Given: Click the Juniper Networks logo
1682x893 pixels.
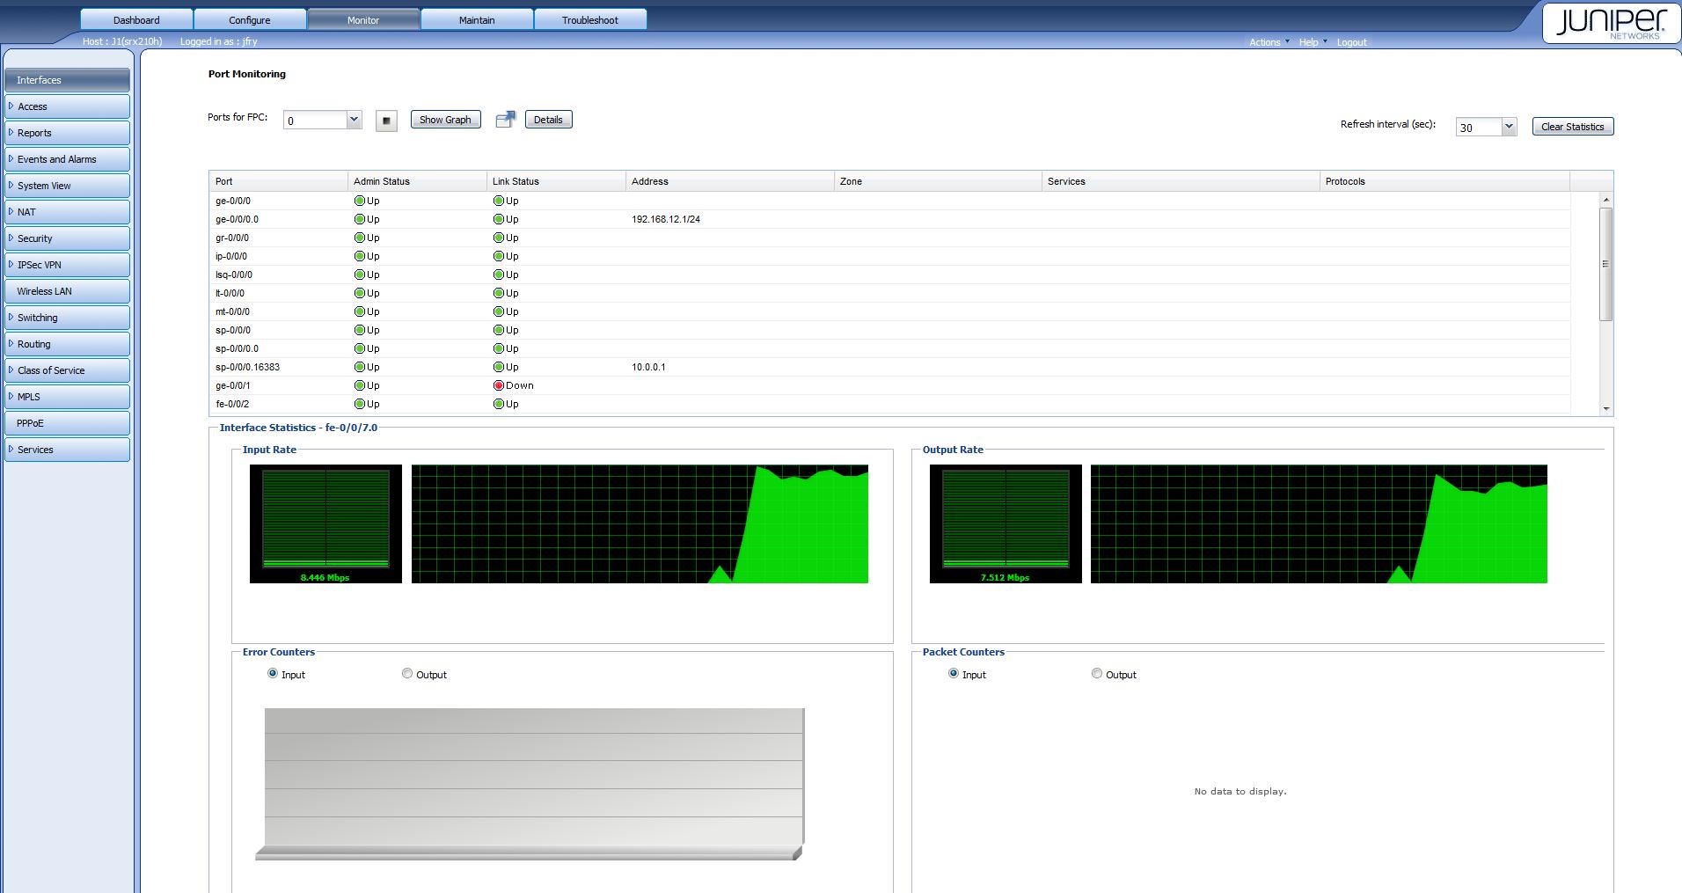Looking at the screenshot, I should 1610,23.
